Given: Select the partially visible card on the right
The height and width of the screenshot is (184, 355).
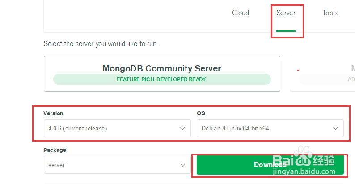Looking at the screenshot, I should [323, 74].
